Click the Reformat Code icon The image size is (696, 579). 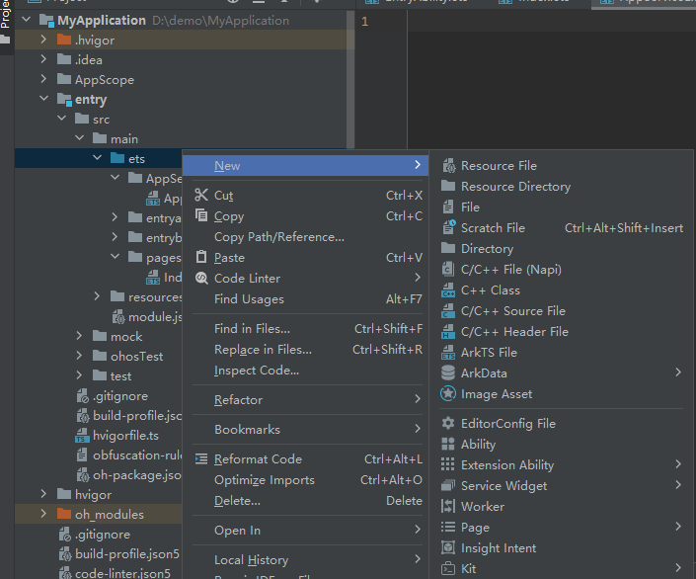coord(201,459)
